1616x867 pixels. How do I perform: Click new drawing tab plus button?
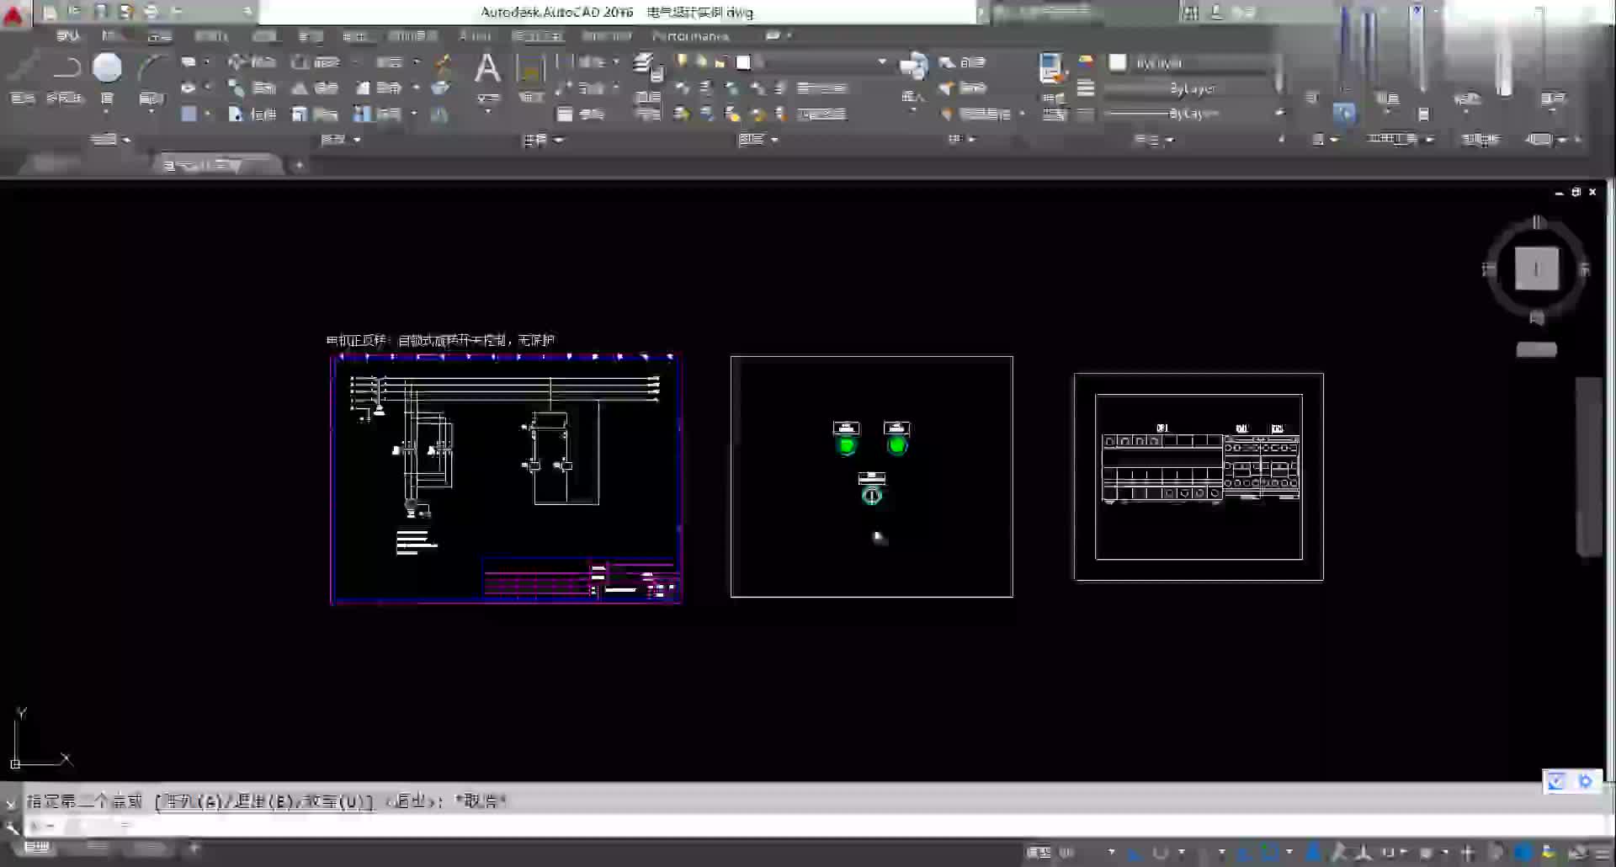[x=299, y=165]
